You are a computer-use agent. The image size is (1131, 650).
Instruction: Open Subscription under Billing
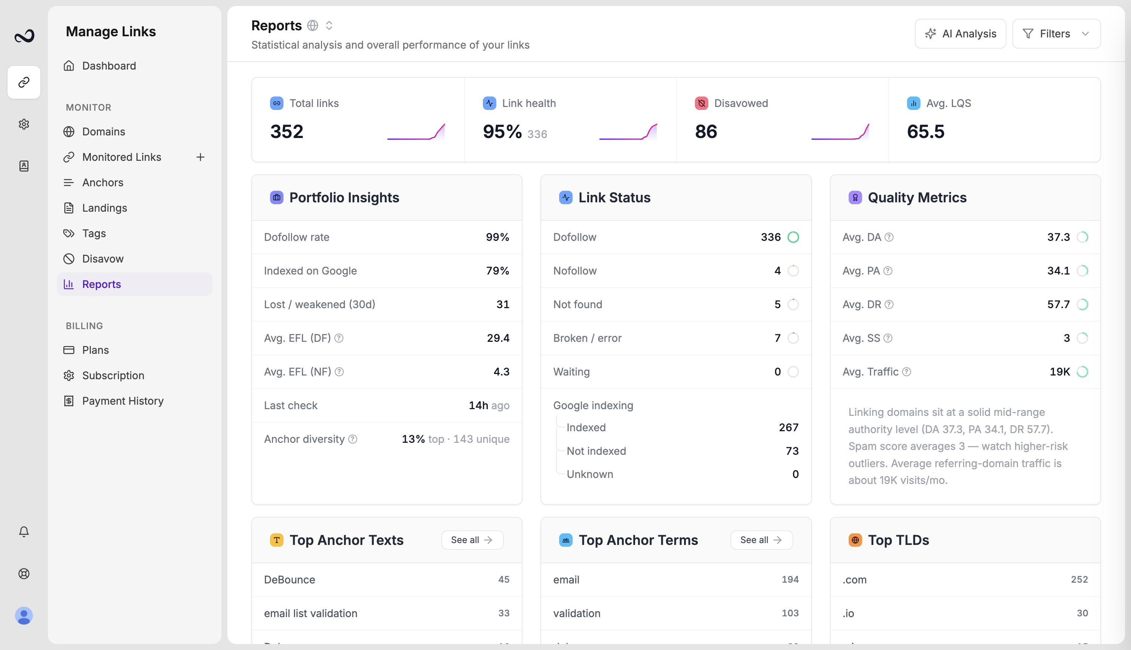134,375
